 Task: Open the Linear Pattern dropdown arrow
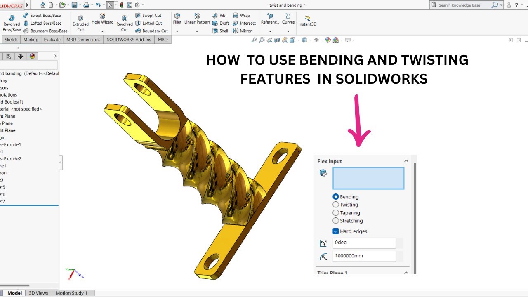pos(197,31)
